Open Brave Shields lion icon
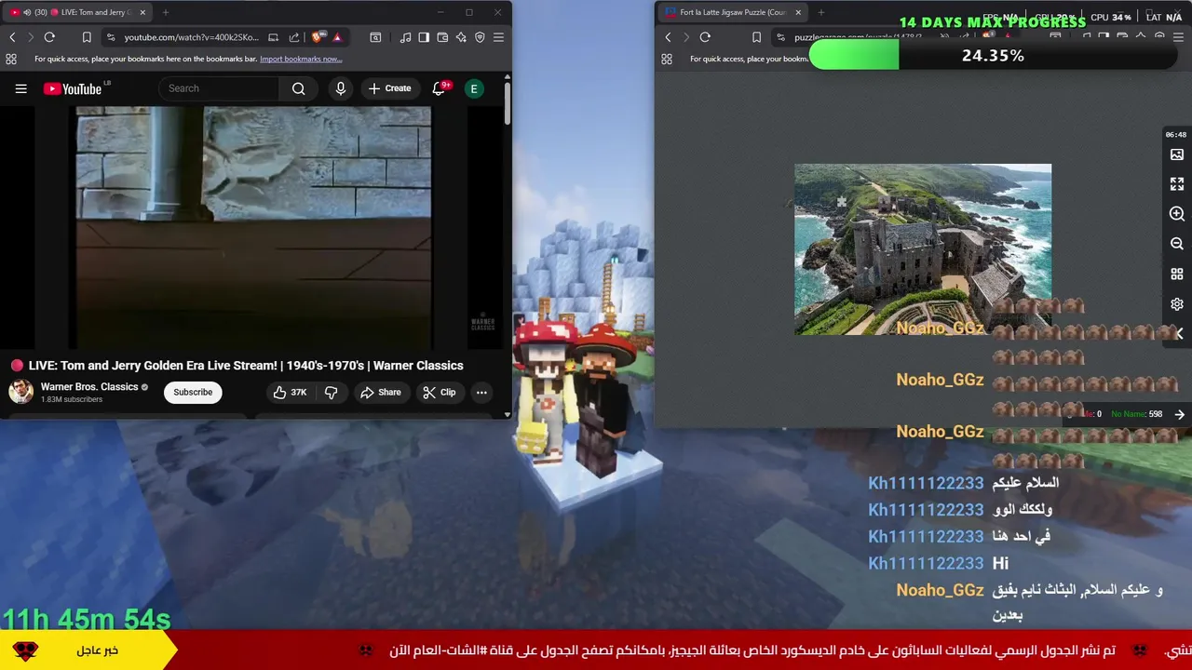The width and height of the screenshot is (1192, 670). pos(318,37)
